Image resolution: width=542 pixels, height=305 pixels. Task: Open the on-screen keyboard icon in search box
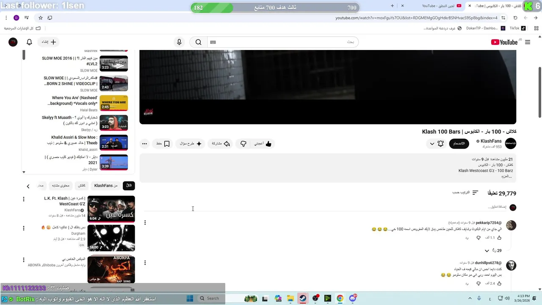(213, 42)
